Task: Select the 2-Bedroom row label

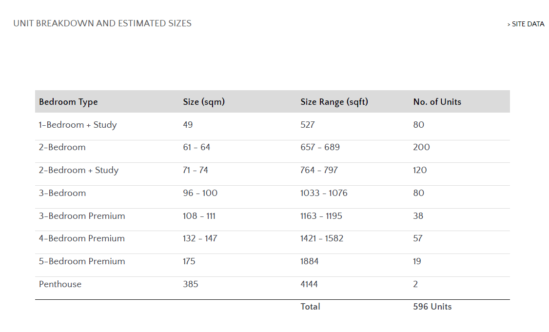Action: (x=62, y=147)
